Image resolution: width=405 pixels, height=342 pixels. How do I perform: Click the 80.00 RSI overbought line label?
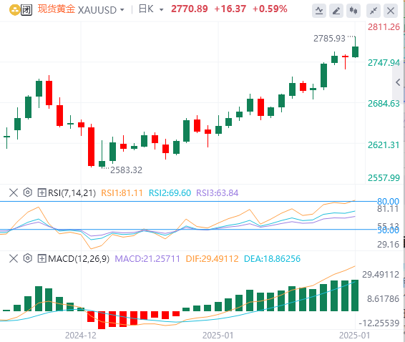coord(389,201)
